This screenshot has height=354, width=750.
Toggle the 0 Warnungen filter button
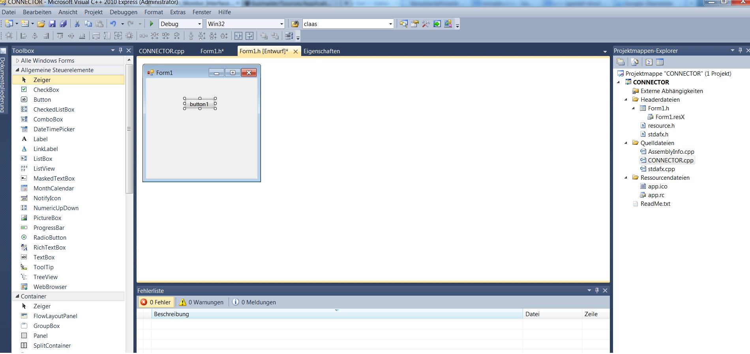coord(201,302)
